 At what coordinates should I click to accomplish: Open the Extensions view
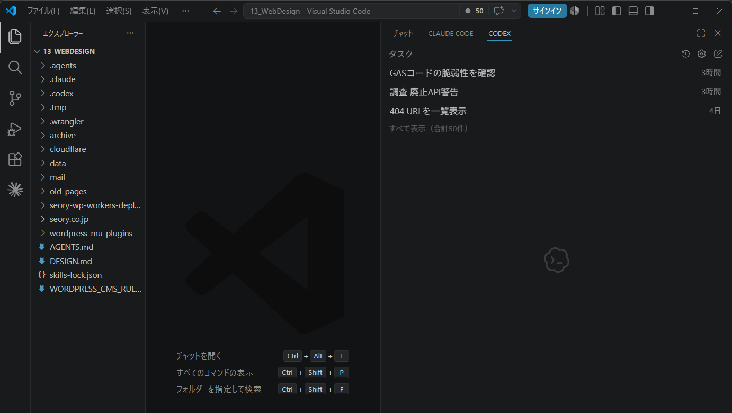coord(15,159)
